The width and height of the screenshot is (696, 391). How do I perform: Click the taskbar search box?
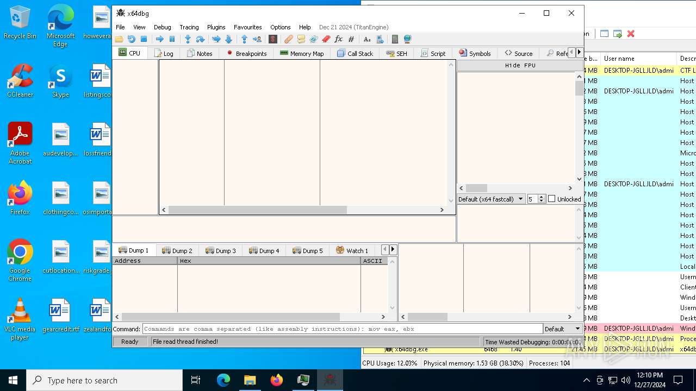pos(104,380)
